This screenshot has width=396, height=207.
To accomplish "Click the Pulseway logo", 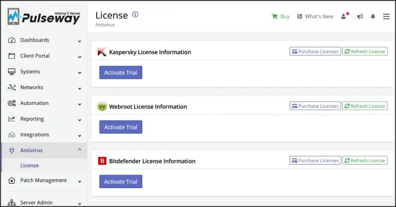I will click(x=44, y=17).
